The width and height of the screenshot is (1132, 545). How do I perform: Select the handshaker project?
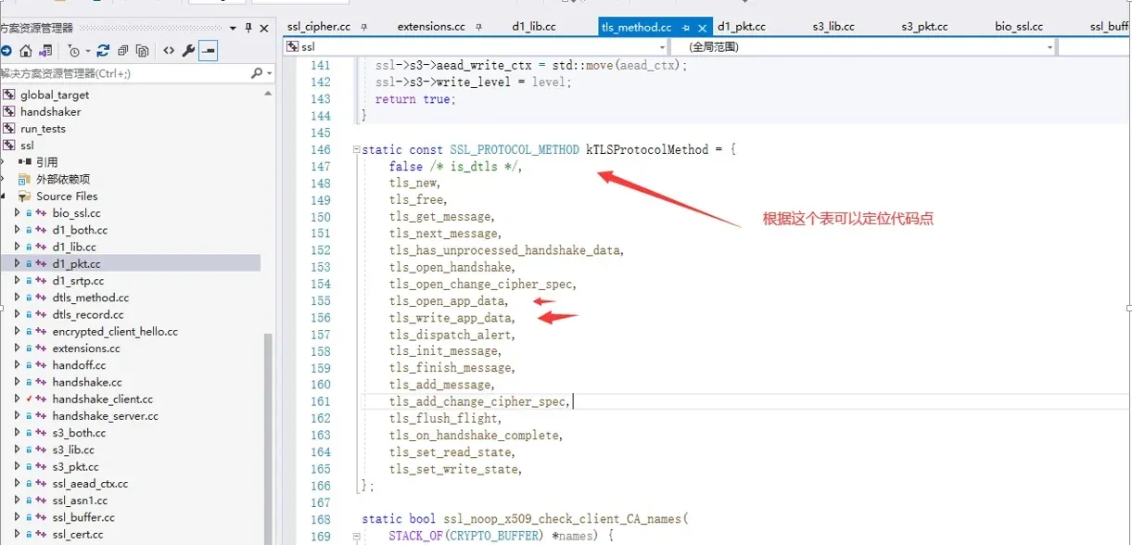[51, 111]
